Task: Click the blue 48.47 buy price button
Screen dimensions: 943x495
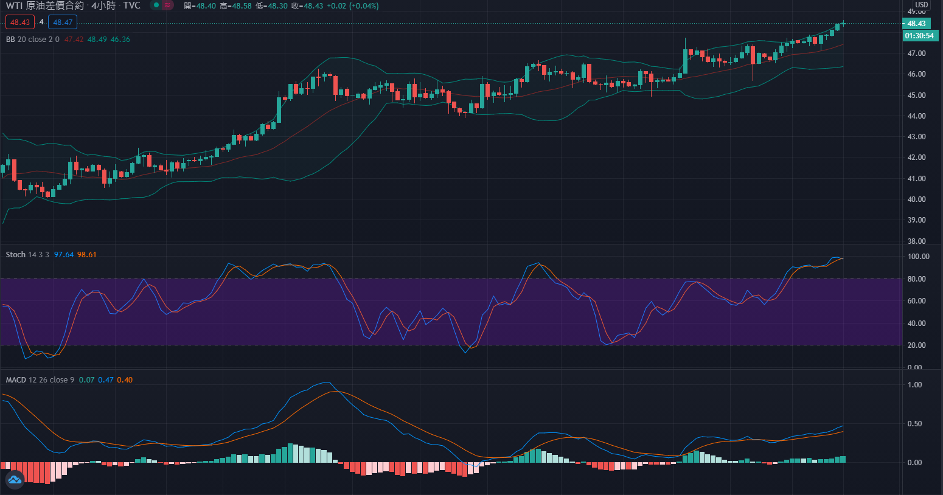Action: [63, 22]
